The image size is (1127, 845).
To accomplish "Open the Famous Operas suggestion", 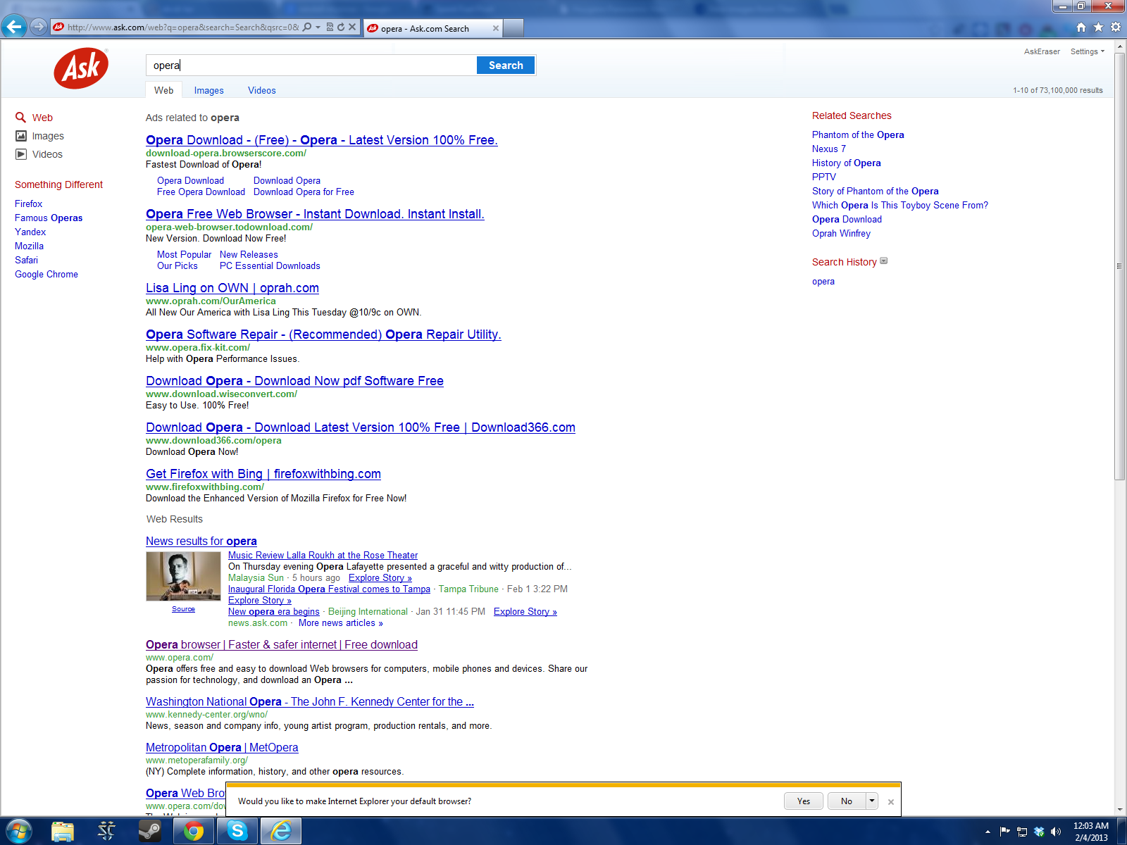I will tap(49, 218).
